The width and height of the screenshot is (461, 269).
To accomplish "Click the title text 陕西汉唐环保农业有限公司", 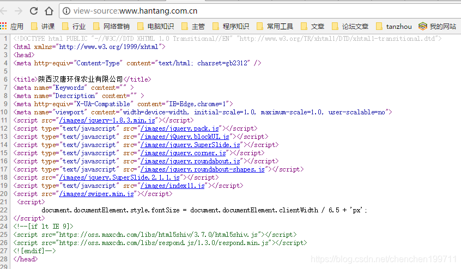I will coord(81,80).
